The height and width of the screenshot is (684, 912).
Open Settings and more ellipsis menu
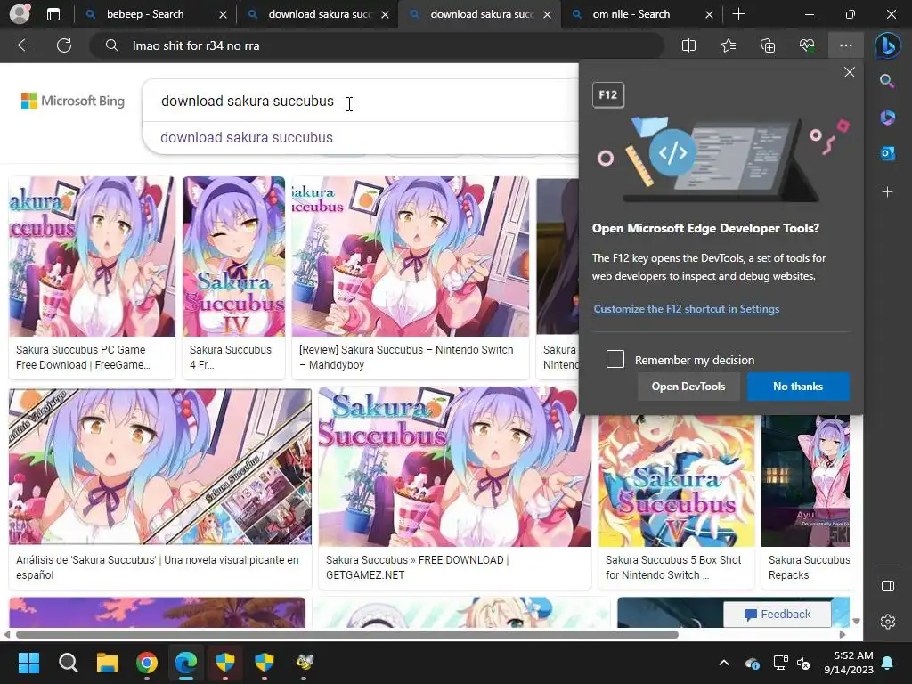click(846, 45)
